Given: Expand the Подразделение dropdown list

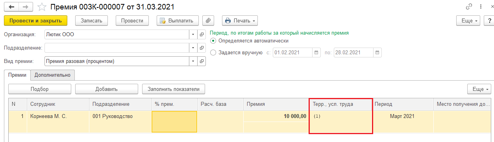Looking at the screenshot, I should (193, 48).
